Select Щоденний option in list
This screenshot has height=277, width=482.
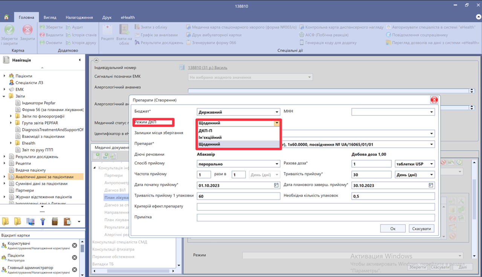(x=238, y=144)
